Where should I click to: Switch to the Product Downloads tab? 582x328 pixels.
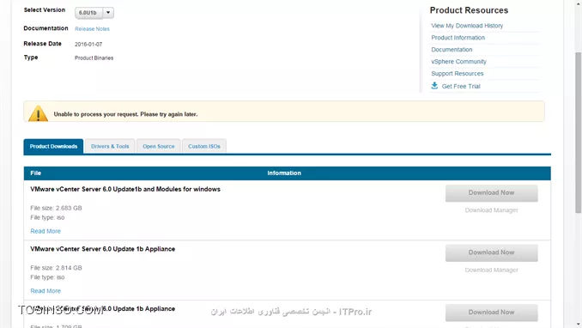click(x=53, y=146)
